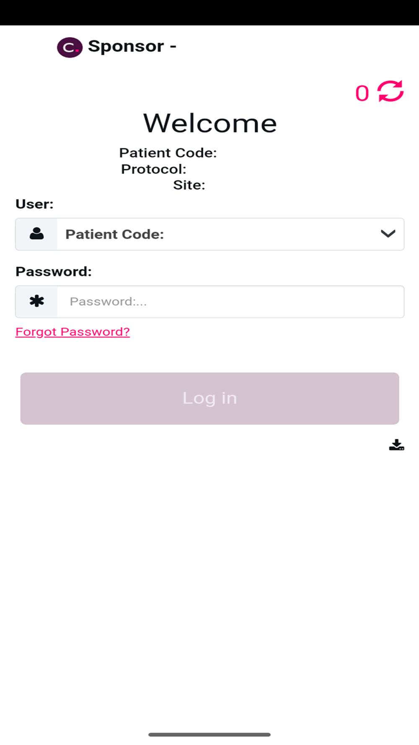This screenshot has width=419, height=745.
Task: Click the purple C logo icon
Action: [70, 47]
